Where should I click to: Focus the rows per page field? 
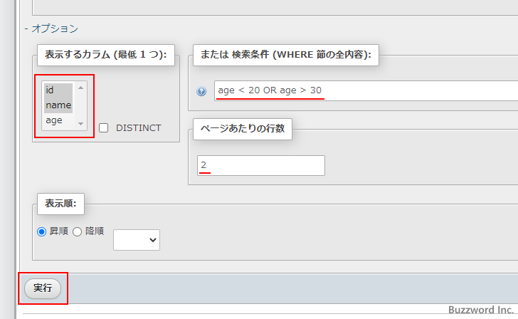(x=261, y=165)
